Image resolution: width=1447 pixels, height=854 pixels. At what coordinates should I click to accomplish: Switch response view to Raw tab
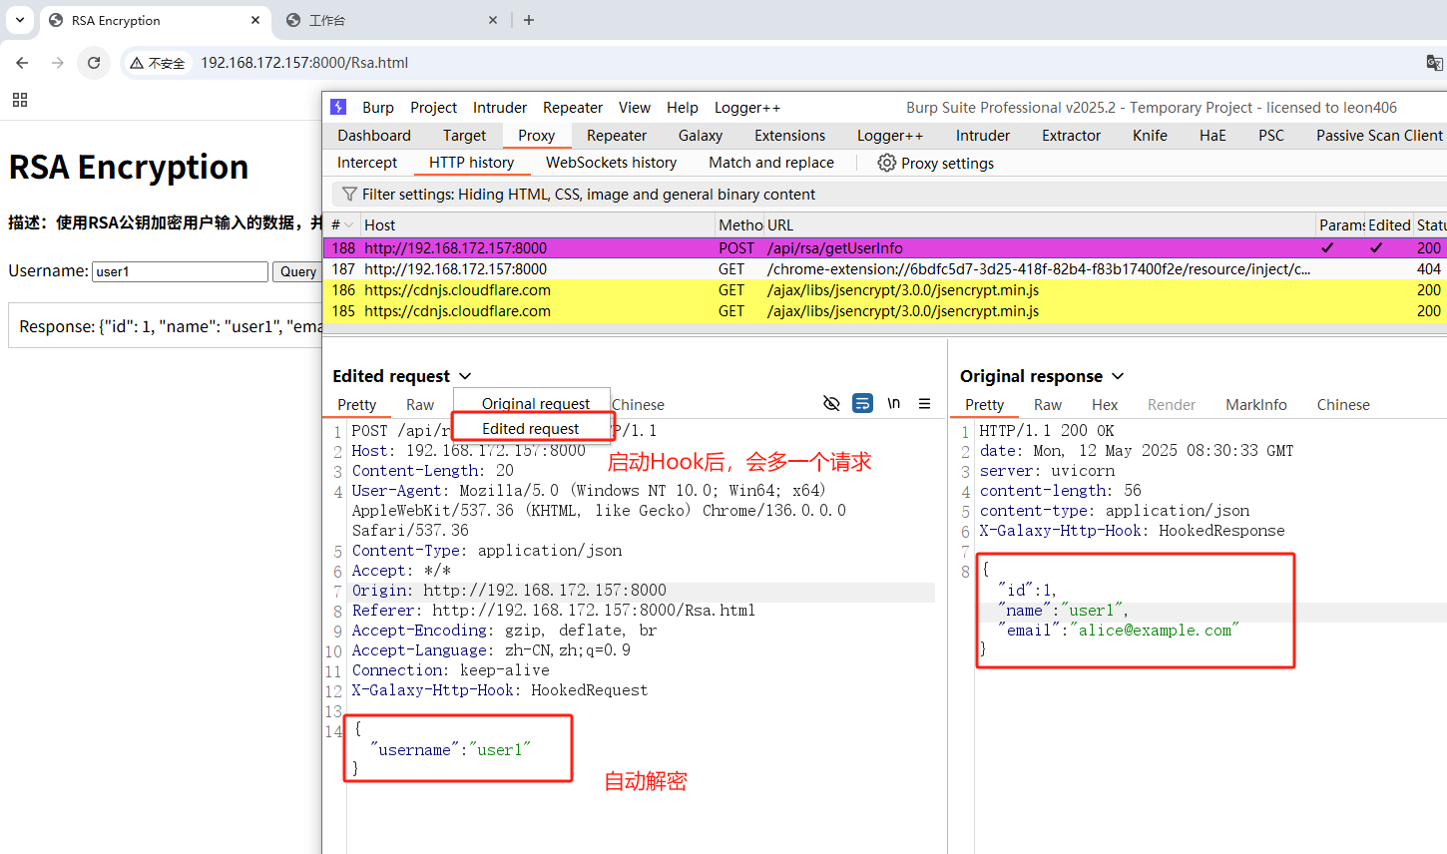click(1048, 404)
